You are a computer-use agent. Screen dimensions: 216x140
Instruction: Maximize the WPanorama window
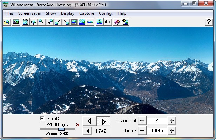pyautogui.click(x=194, y=3)
